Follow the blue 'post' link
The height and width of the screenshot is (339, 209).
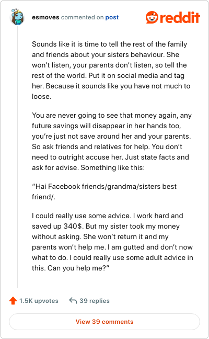click(112, 17)
